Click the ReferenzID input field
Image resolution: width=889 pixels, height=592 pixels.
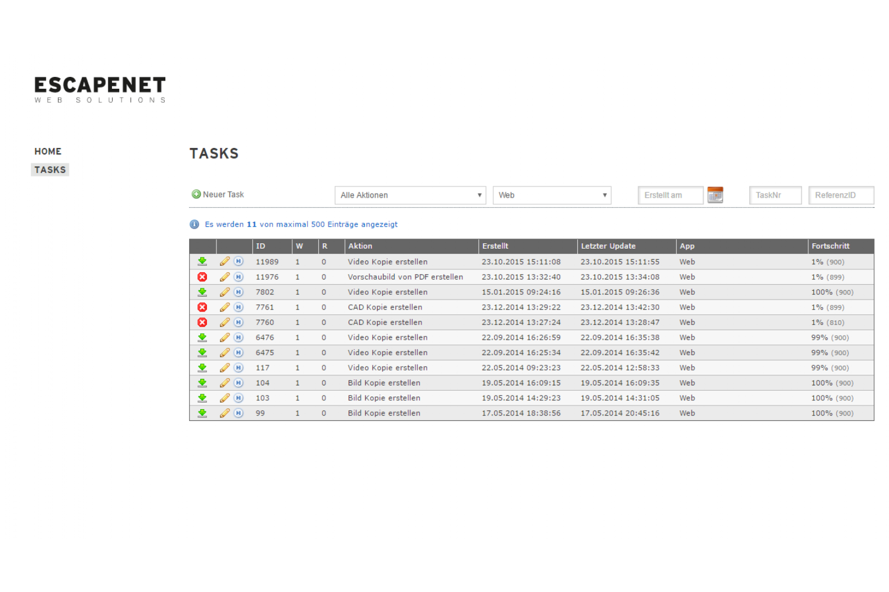[841, 195]
